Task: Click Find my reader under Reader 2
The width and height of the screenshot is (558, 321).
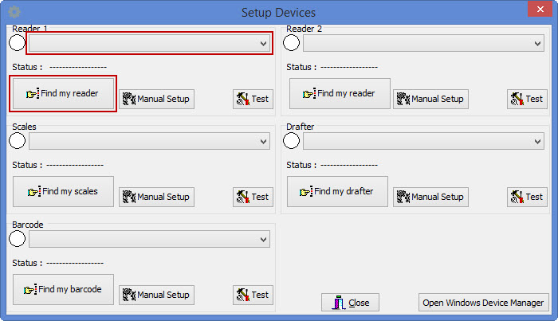Action: point(340,94)
